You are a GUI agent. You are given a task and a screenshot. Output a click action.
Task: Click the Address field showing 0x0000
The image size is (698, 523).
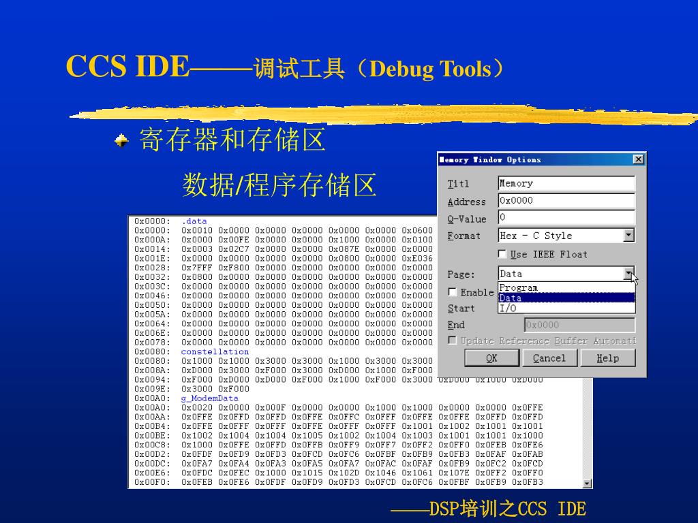tap(566, 201)
